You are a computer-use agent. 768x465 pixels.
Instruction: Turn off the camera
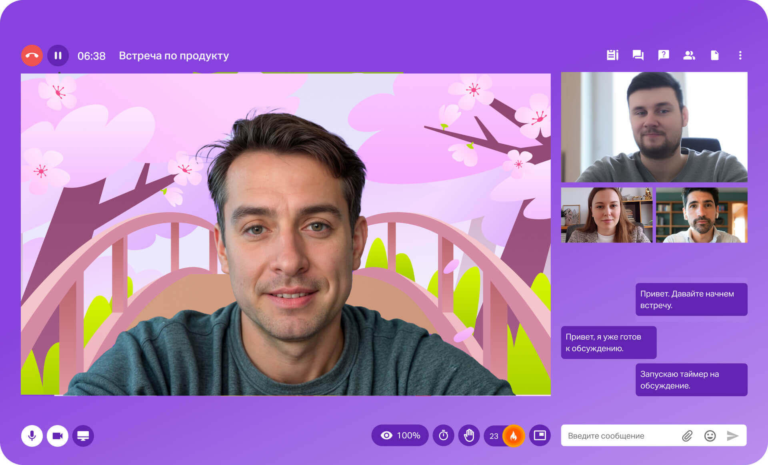pyautogui.click(x=58, y=435)
